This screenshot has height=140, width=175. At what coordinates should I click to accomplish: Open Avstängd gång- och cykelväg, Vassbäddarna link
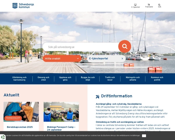coord(119,104)
